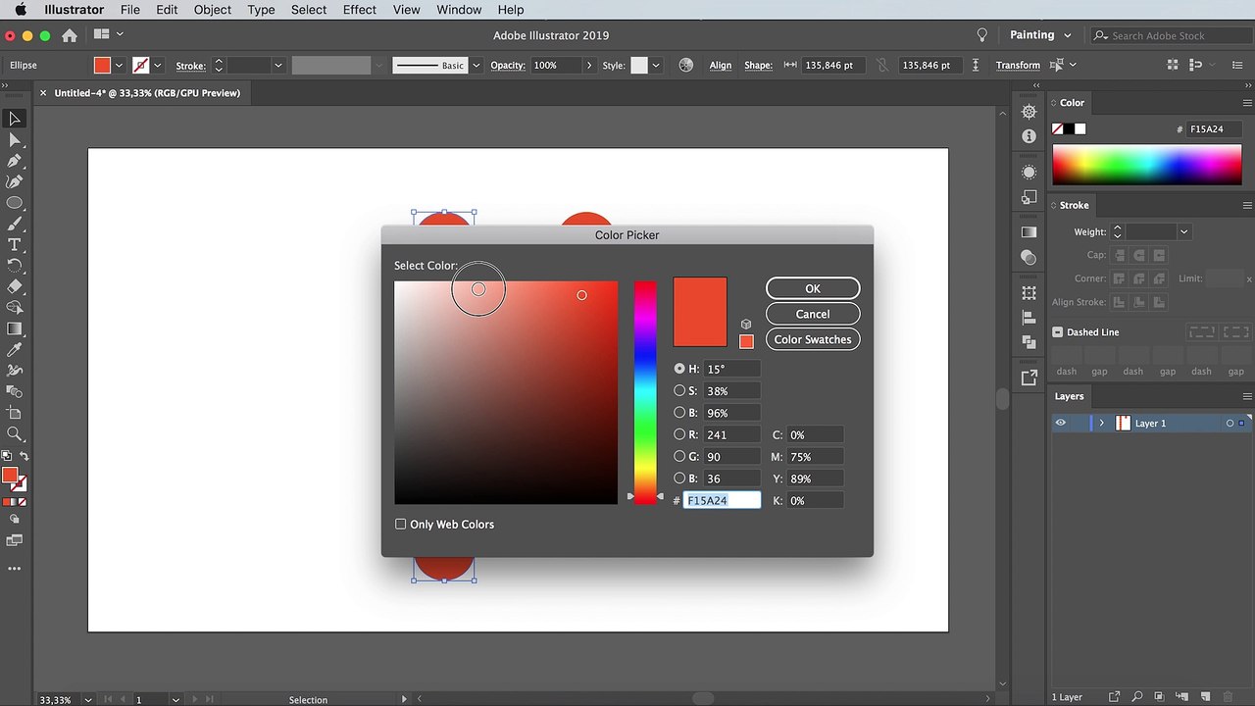Activate the Zoom tool
Screen dimensions: 1255x706
click(x=15, y=433)
